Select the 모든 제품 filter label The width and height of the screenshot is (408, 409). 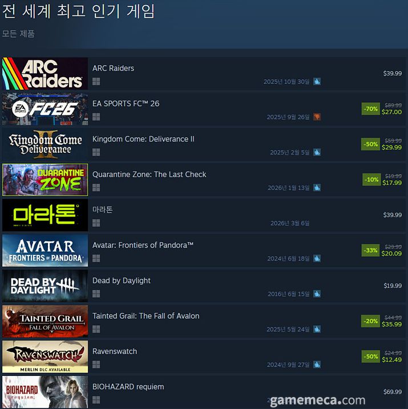tap(18, 34)
